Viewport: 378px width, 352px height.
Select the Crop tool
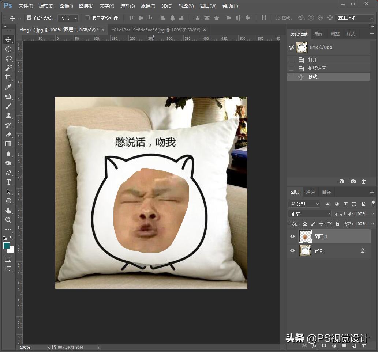(x=8, y=77)
